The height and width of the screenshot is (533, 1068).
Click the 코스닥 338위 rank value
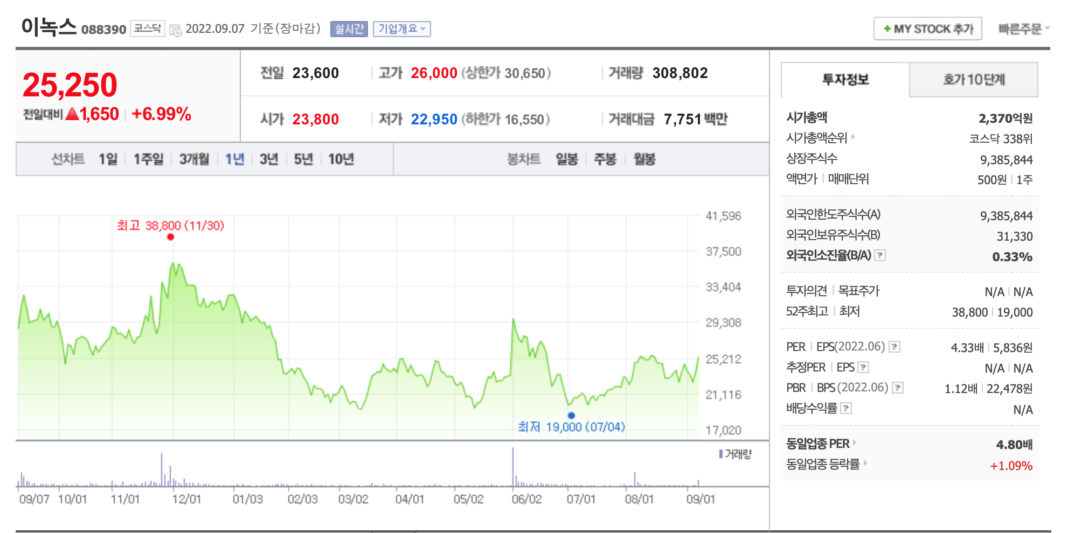click(x=1001, y=139)
